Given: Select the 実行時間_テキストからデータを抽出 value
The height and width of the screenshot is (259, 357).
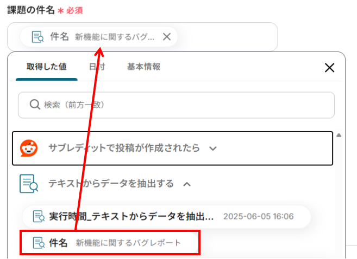Looking at the screenshot, I should (166, 217).
